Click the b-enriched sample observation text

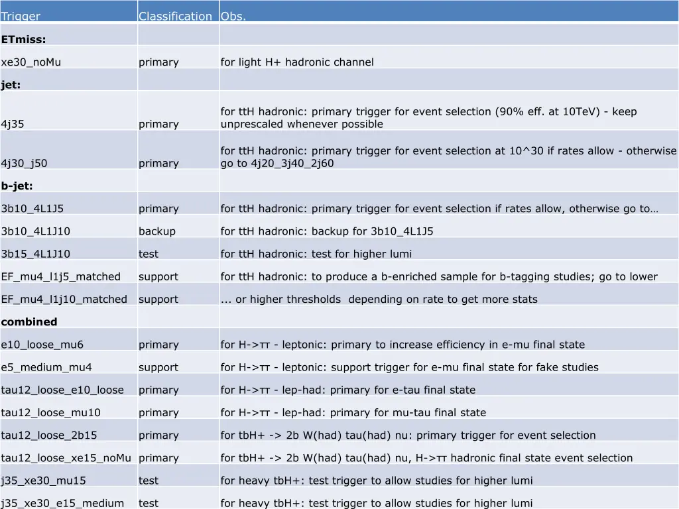(449, 271)
